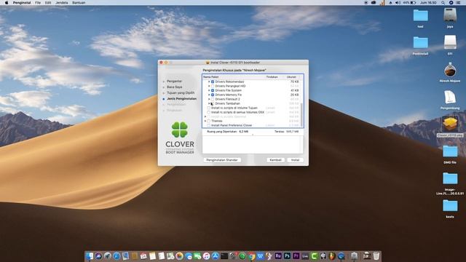This screenshot has height=262, width=466.
Task: Expand Drivers FileVault 2 triangle
Action: click(209, 99)
